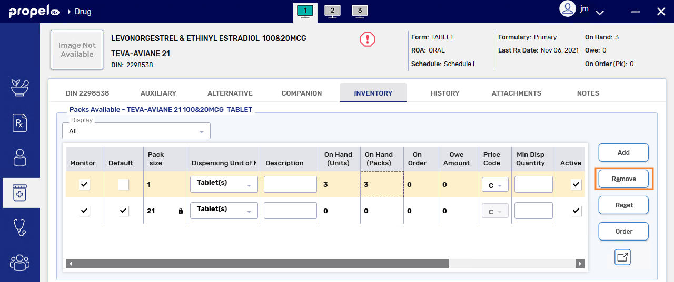Open the Attachments tab
The image size is (674, 282).
(517, 93)
